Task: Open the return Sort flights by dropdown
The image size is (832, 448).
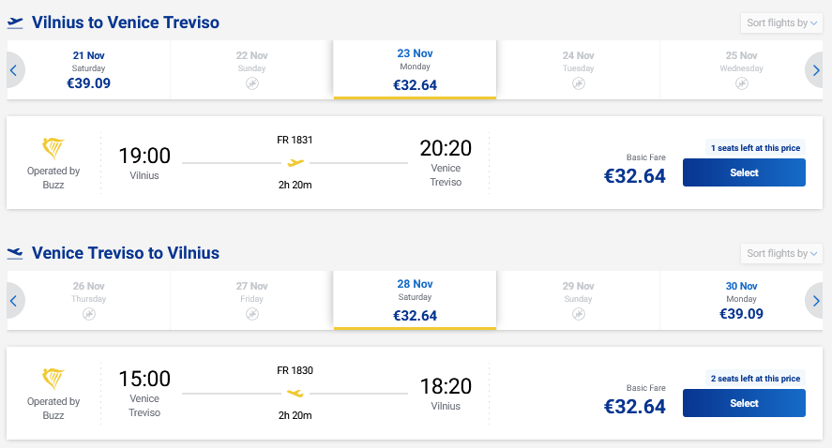Action: [781, 253]
